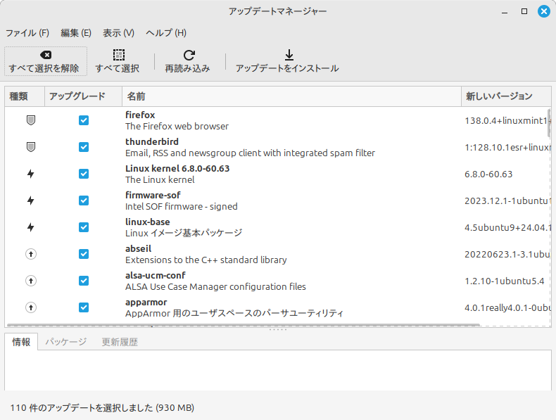This screenshot has width=556, height=420.
Task: Click the horizontal scrollbar under the update list
Action: click(x=244, y=324)
